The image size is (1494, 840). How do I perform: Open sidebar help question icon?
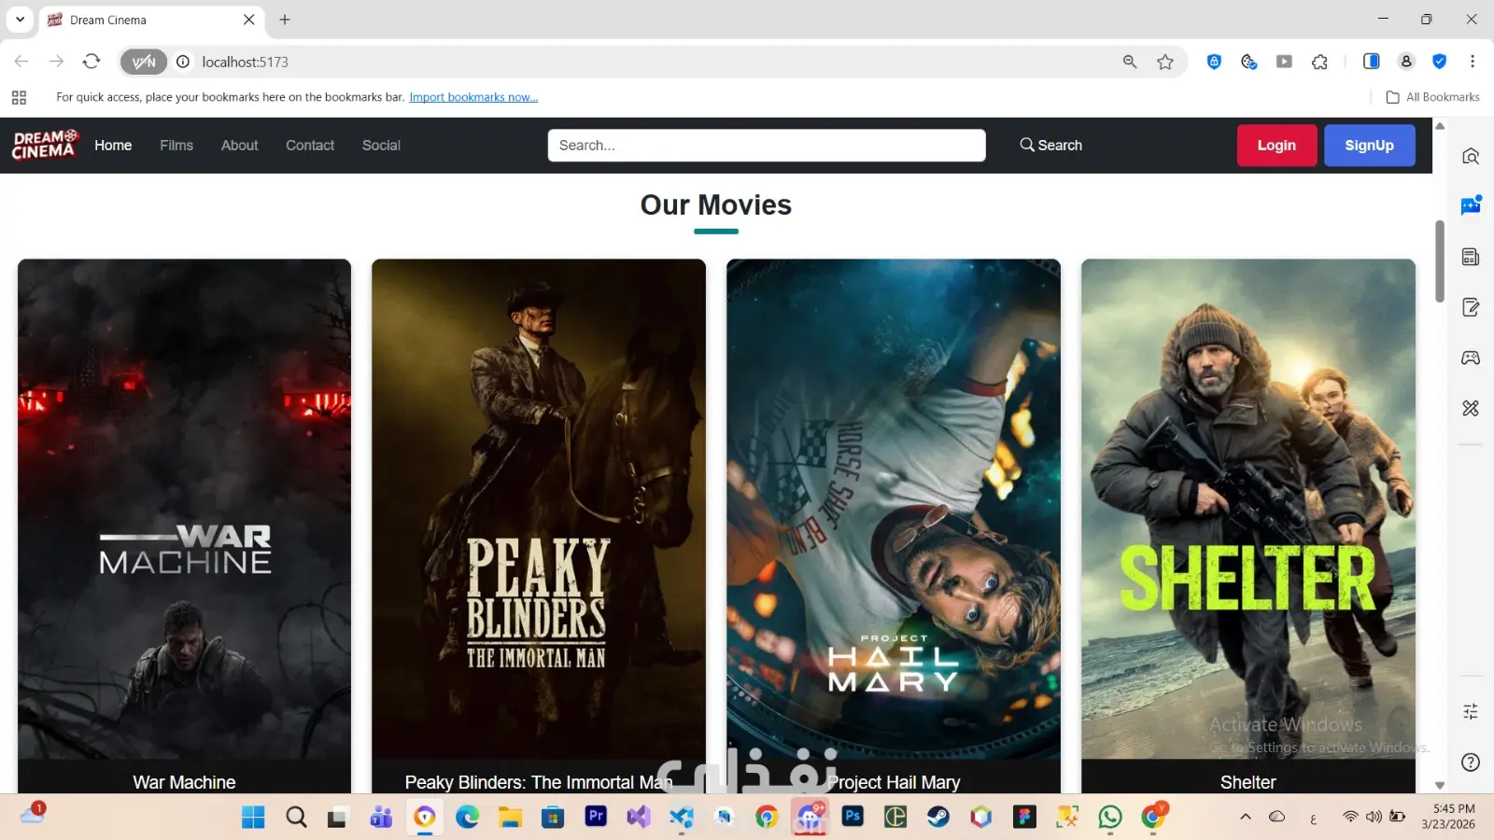tap(1471, 762)
